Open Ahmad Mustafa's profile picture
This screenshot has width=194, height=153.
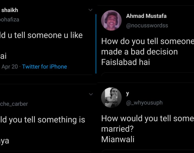click(x=111, y=20)
